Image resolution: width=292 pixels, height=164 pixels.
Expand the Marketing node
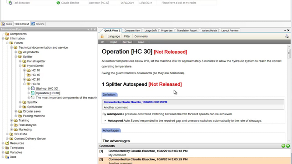[11, 129]
